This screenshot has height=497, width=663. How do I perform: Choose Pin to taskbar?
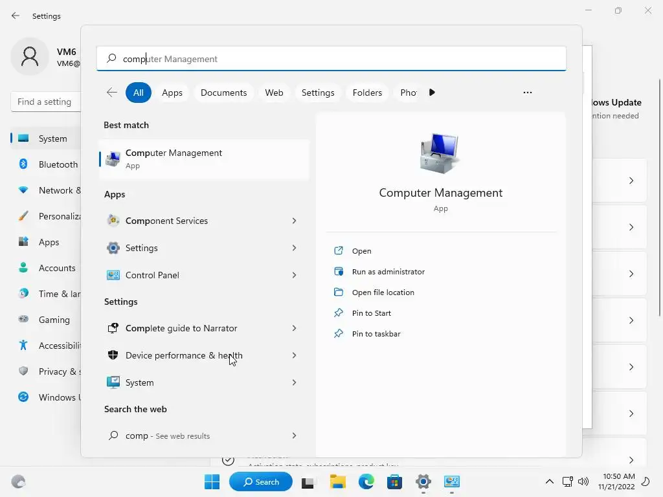pyautogui.click(x=376, y=333)
